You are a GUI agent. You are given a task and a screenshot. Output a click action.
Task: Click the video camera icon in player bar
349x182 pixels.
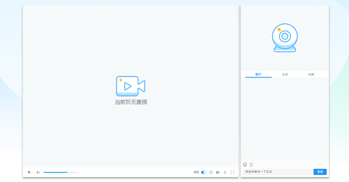pos(218,172)
